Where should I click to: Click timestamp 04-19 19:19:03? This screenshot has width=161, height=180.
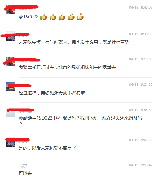point(141,59)
